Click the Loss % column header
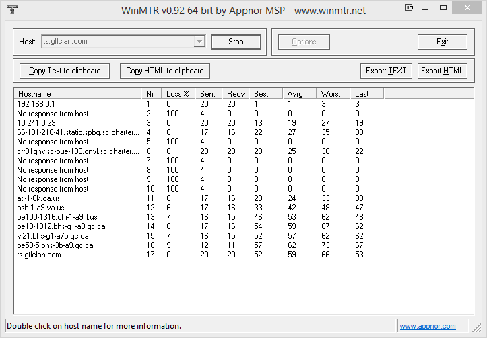 point(178,94)
